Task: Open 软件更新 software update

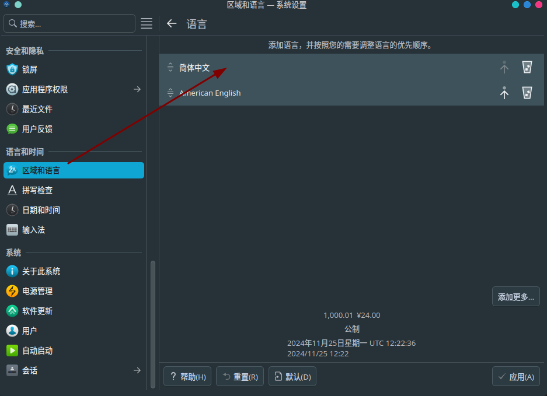Action: click(74, 311)
